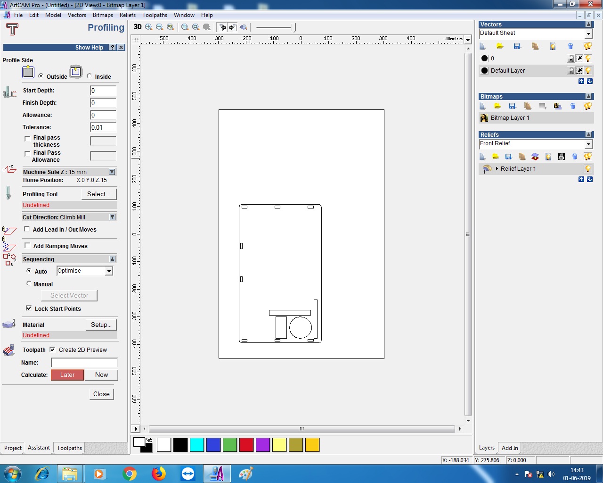Open the Default Sheet dropdown

pyautogui.click(x=588, y=34)
